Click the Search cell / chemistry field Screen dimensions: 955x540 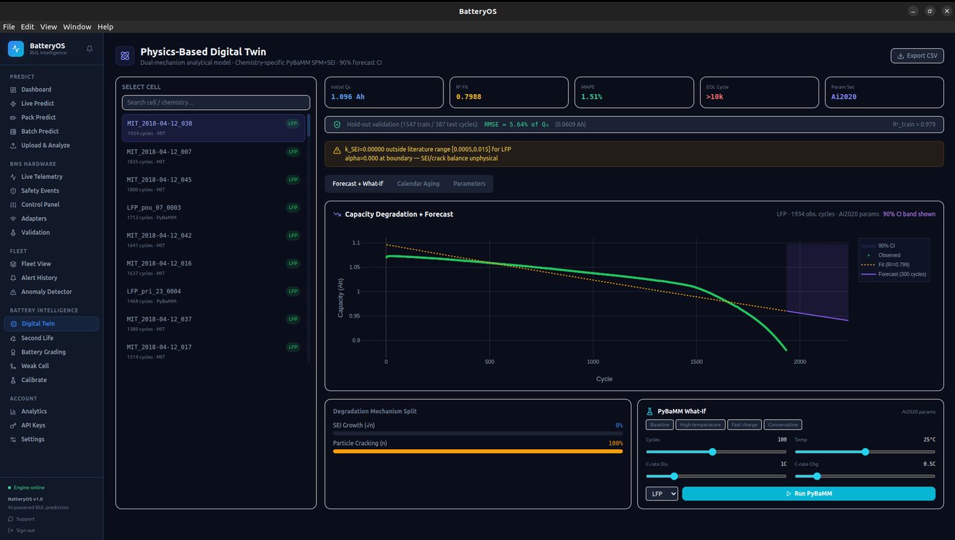point(216,102)
